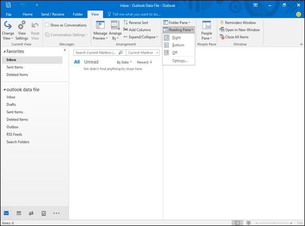Show All messages filter

coord(77,62)
